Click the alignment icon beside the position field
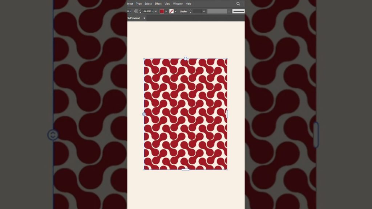 136,11
